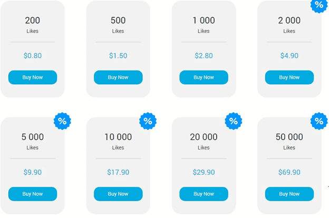Select the 10 000 Likes card heading
This screenshot has width=329, height=218.
click(118, 137)
